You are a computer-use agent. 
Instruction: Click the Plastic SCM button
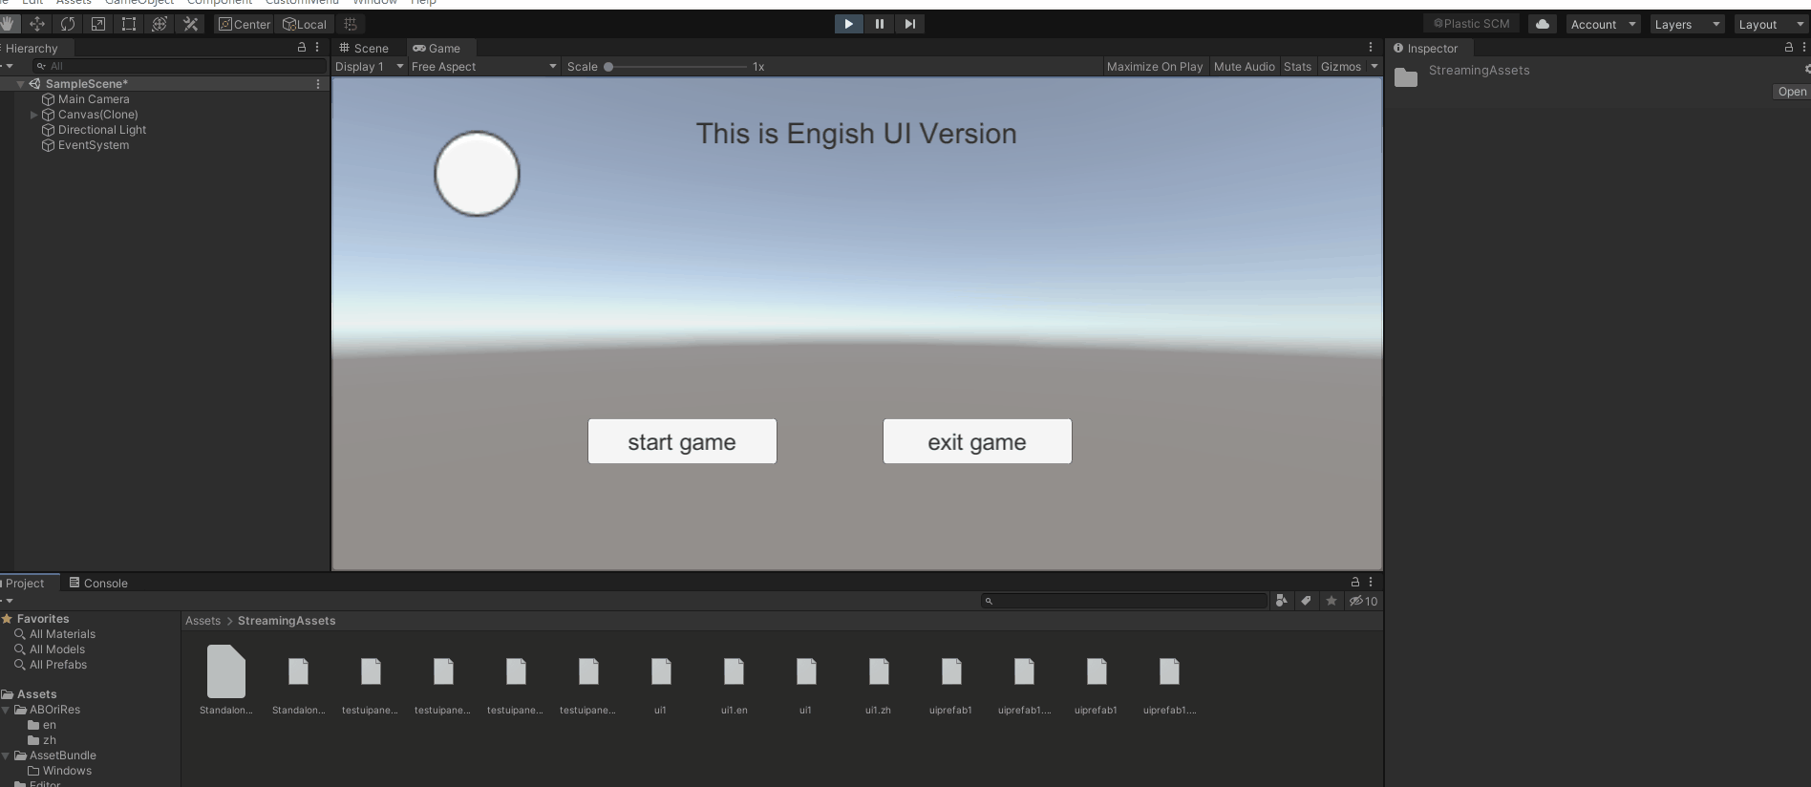coord(1472,24)
